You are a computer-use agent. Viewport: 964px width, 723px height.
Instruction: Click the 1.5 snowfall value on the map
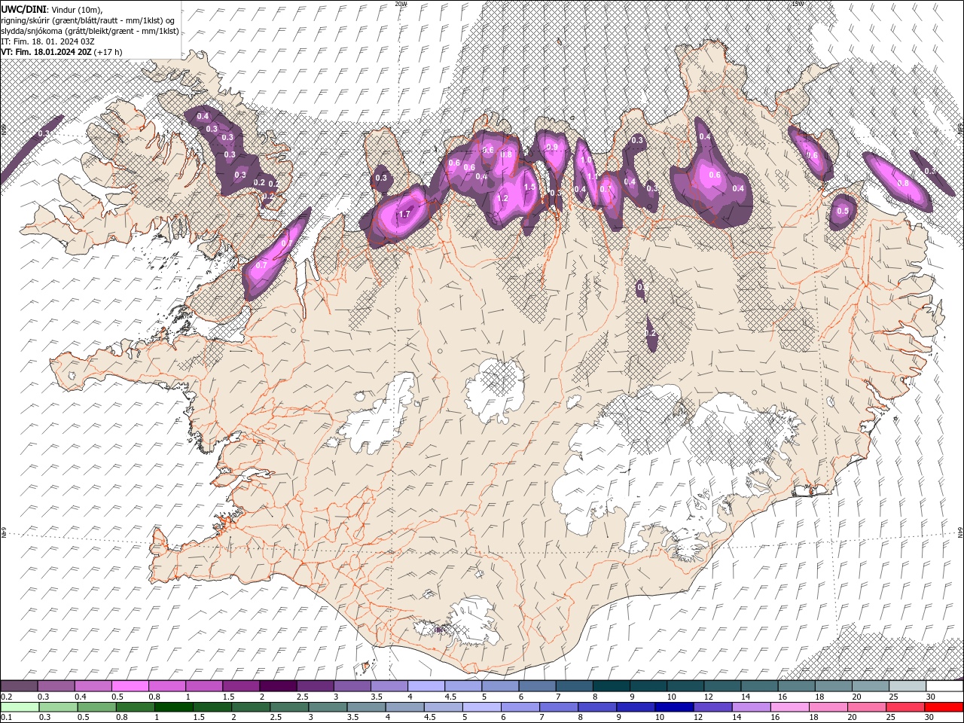click(x=529, y=188)
